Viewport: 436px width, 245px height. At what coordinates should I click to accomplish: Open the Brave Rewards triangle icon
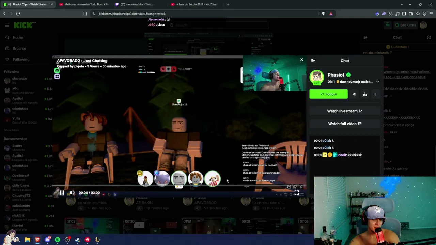click(331, 14)
